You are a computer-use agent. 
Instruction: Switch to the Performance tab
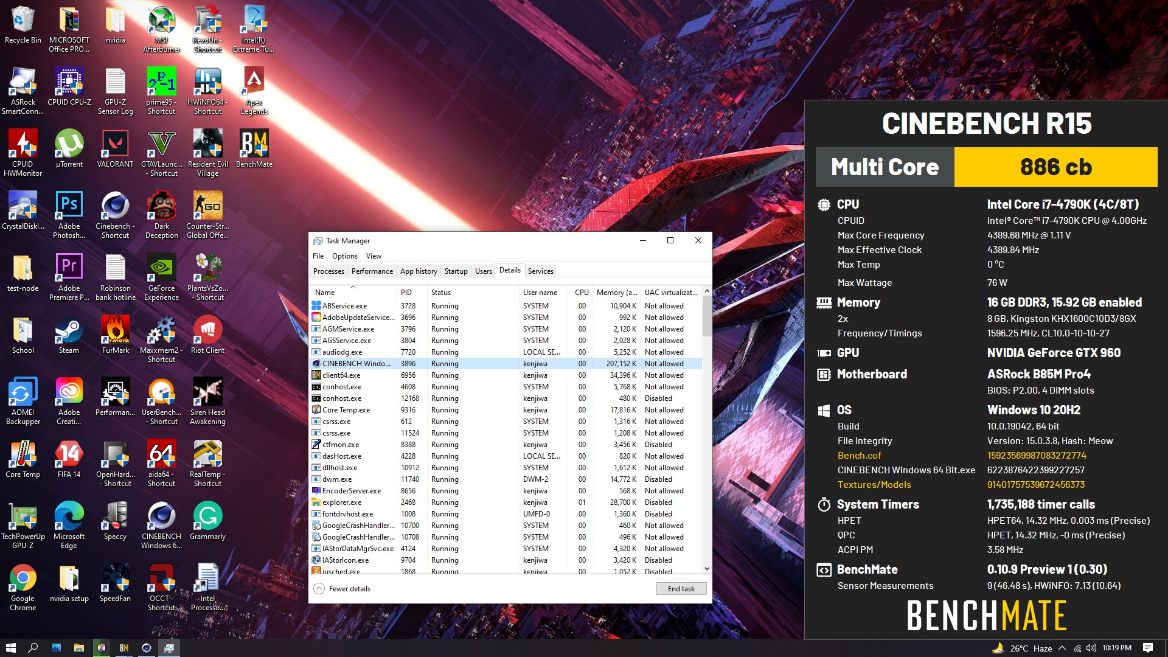coord(372,271)
